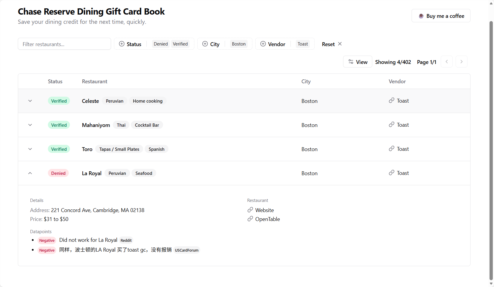Screen dimensions: 494x287
Task: Click the X icon beside Reset
Action: coord(340,44)
